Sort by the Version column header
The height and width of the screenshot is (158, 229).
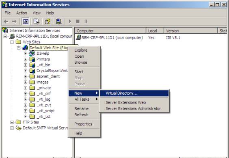pyautogui.click(x=191, y=31)
